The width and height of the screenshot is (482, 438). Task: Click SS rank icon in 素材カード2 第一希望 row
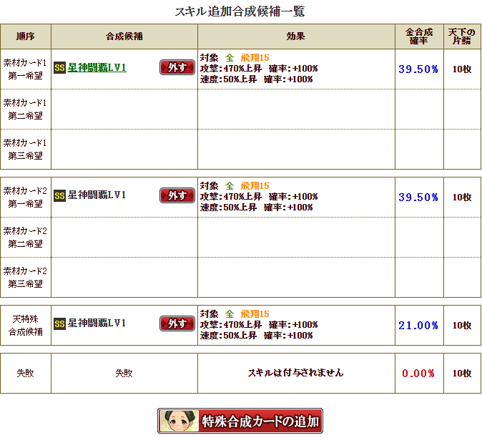pos(59,195)
